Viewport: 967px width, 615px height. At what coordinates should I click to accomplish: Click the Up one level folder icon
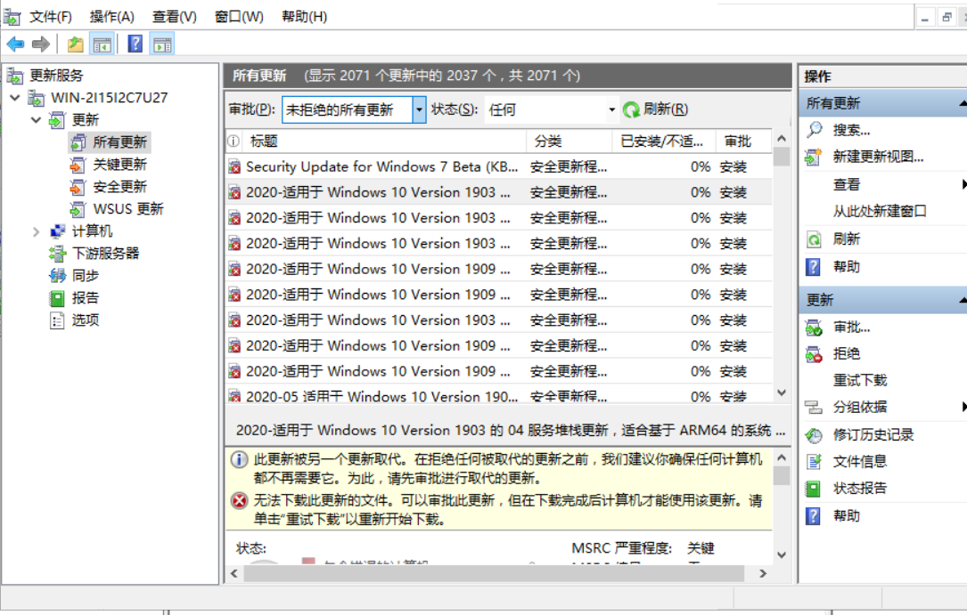(x=75, y=45)
